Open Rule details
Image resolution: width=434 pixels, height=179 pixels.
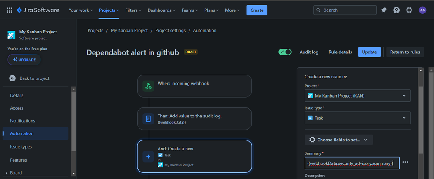coord(340,52)
